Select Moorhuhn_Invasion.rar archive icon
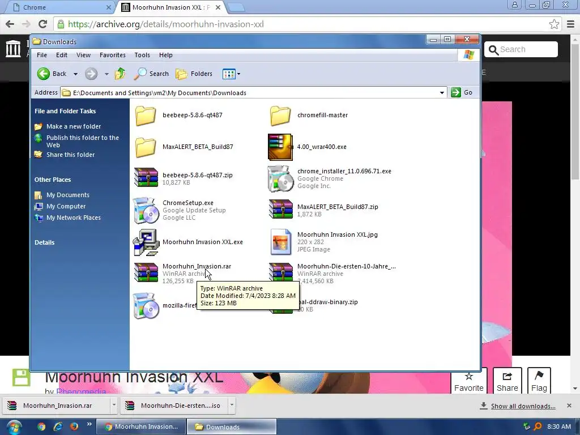 (146, 272)
